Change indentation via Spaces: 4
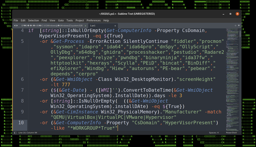The image size is (256, 147). [214, 133]
